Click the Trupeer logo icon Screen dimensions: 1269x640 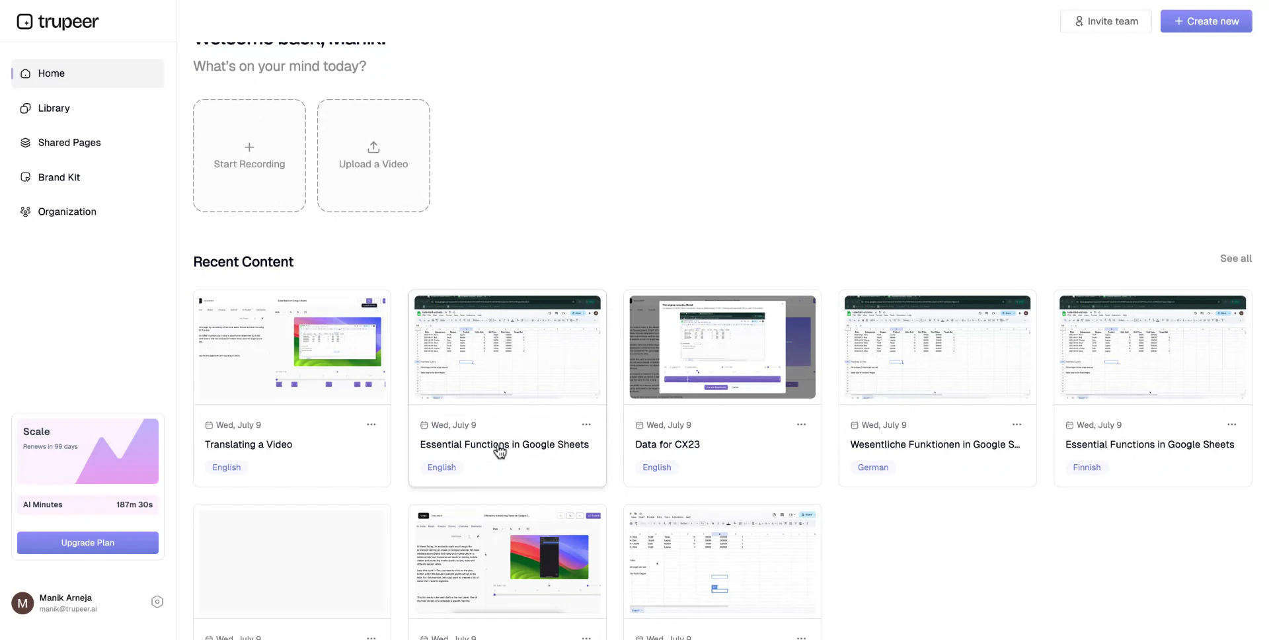tap(24, 21)
